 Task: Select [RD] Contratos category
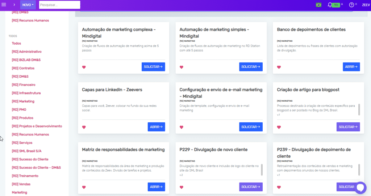23,68
